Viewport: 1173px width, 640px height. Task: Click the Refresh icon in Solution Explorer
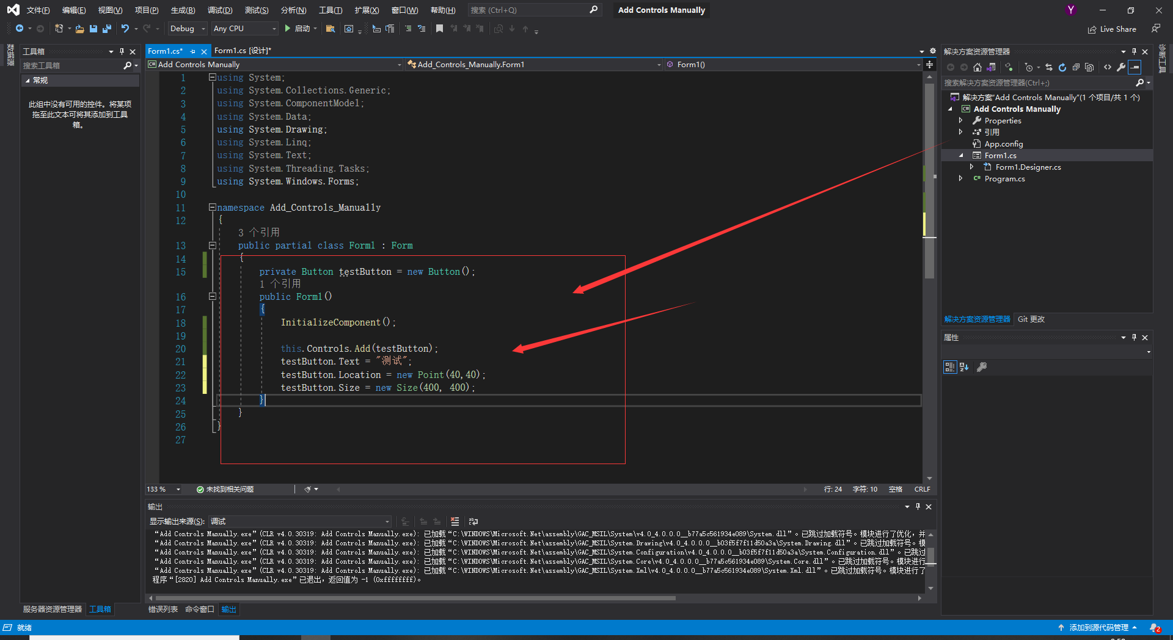1062,68
